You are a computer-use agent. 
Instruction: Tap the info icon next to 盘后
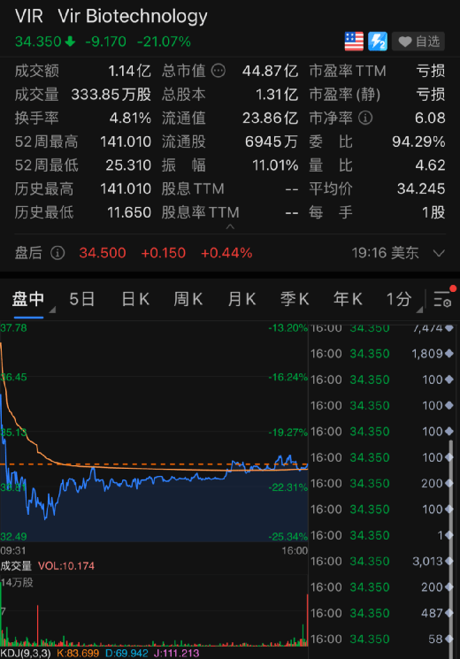coord(57,253)
